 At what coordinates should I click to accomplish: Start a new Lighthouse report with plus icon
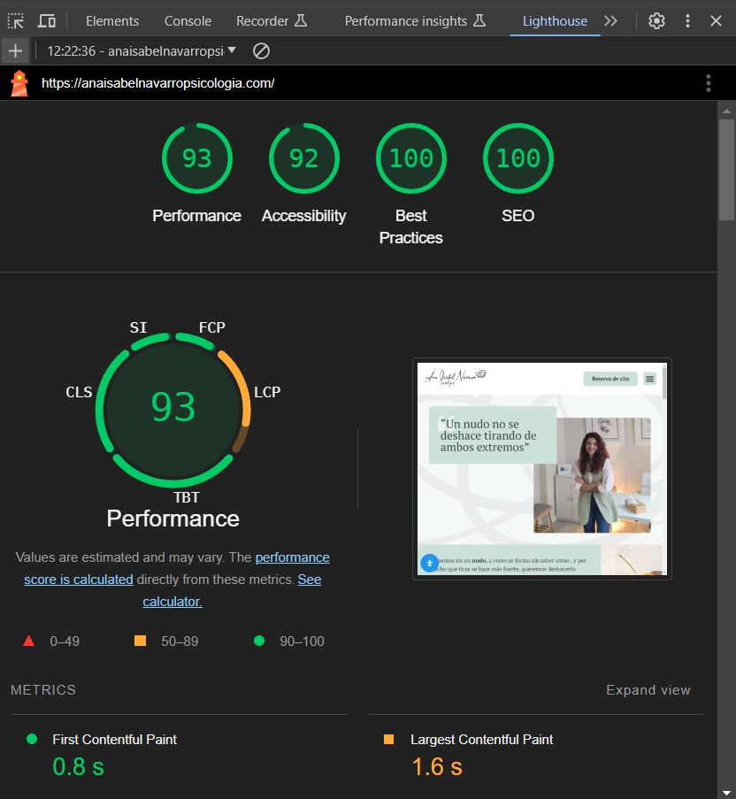pyautogui.click(x=16, y=50)
